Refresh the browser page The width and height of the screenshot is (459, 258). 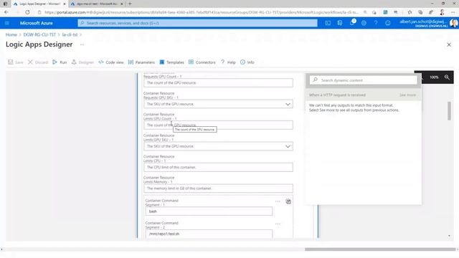click(x=27, y=12)
